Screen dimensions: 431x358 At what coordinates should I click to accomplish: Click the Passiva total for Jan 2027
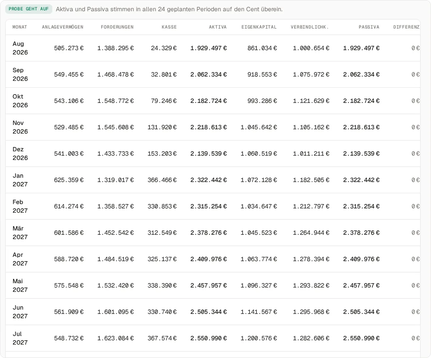pyautogui.click(x=361, y=180)
